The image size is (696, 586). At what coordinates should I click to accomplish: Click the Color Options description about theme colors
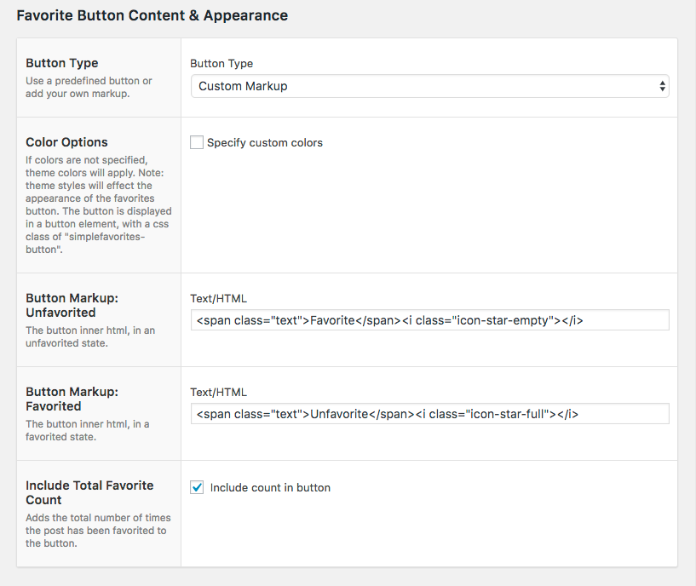click(99, 204)
